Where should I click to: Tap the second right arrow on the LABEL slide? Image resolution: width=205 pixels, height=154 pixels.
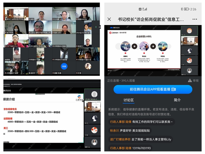(153, 46)
